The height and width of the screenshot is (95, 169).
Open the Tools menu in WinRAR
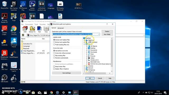[x=36, y=24]
